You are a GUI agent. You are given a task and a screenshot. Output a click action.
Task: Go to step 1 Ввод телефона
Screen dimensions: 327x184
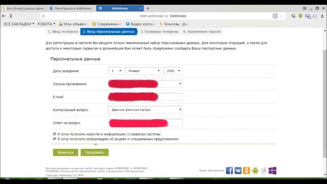coord(63,32)
